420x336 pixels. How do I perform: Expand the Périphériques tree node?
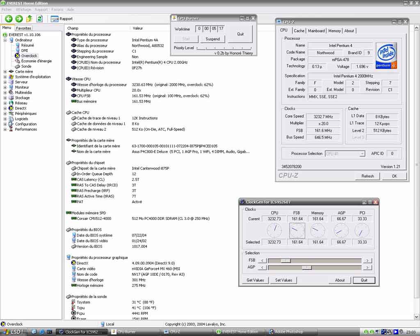[x=5, y=114]
